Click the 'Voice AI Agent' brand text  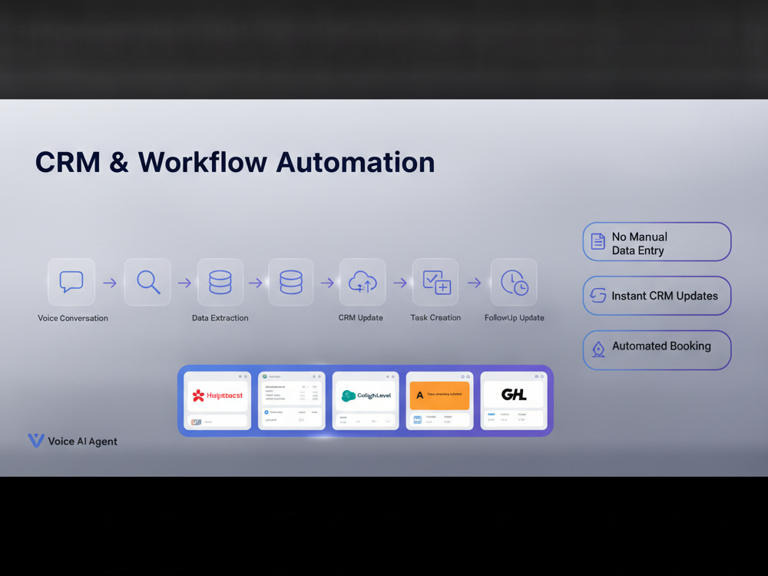pos(82,442)
